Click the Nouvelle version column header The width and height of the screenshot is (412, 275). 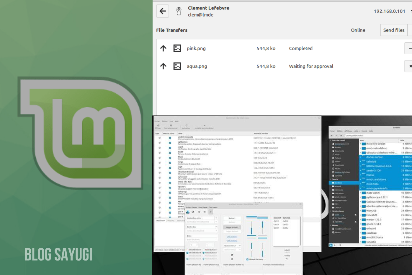point(261,134)
